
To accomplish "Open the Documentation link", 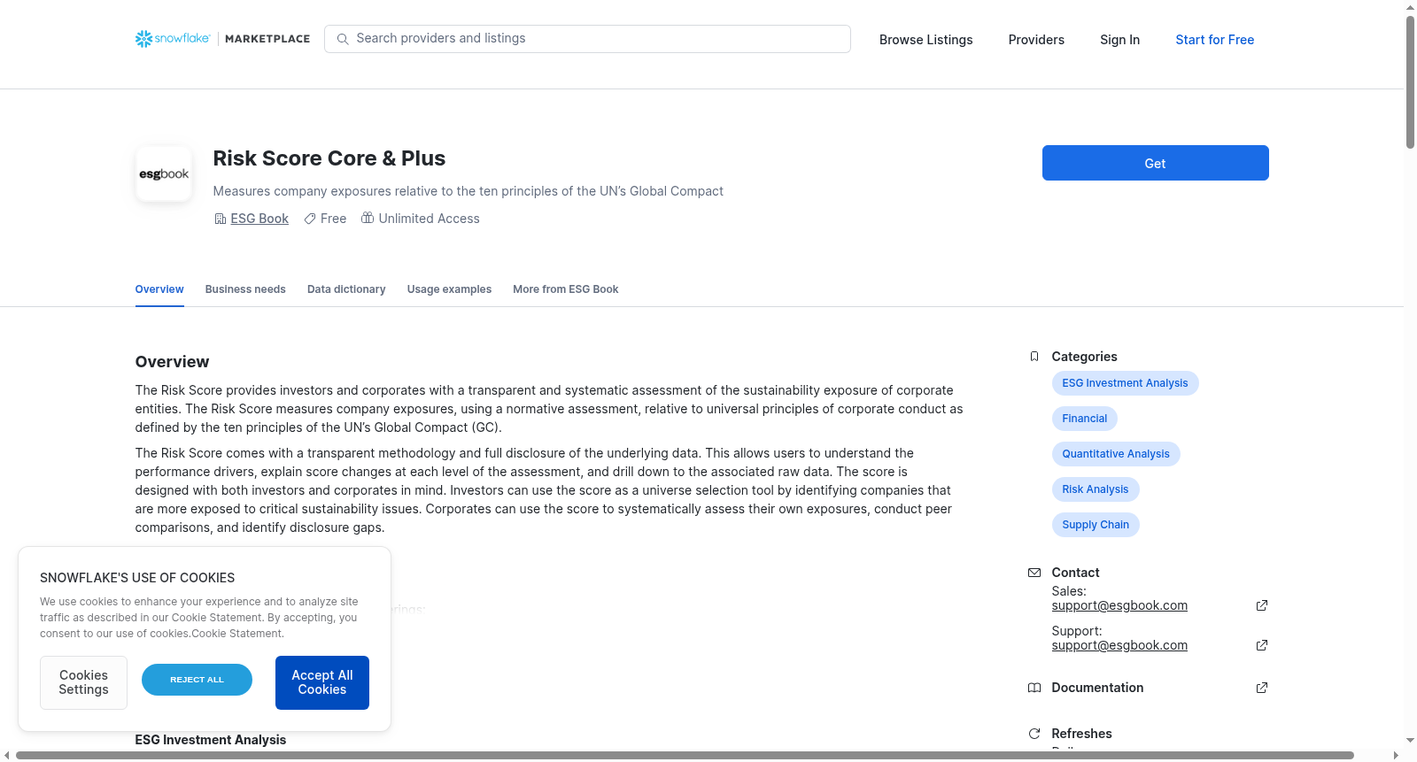I will click(1097, 688).
